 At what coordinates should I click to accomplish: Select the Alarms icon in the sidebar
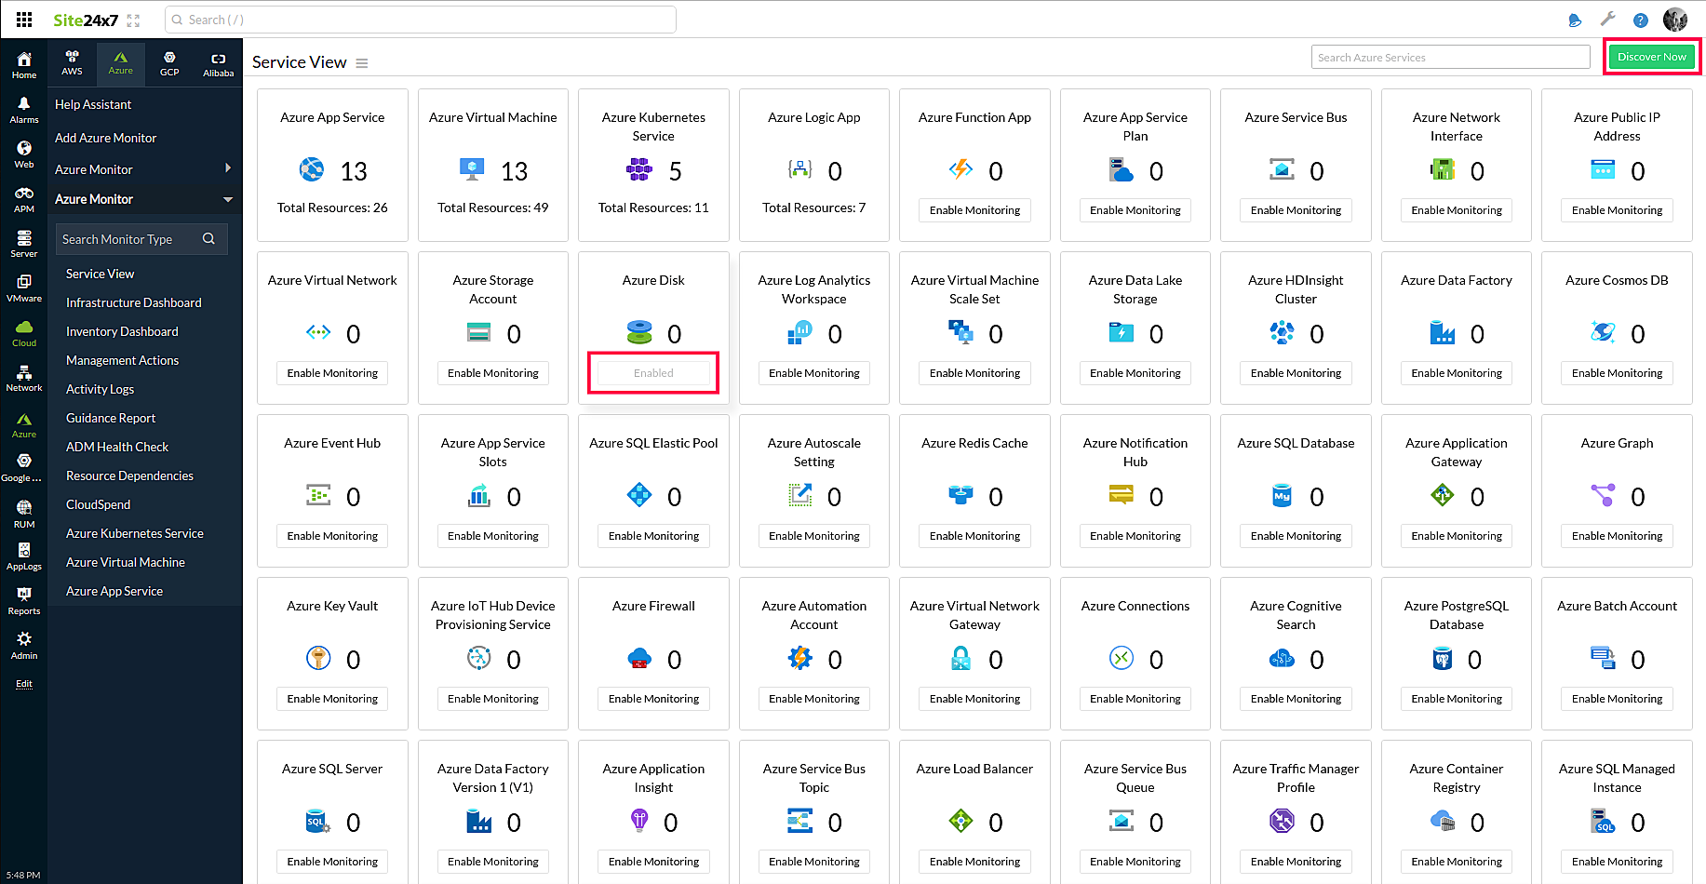point(23,108)
